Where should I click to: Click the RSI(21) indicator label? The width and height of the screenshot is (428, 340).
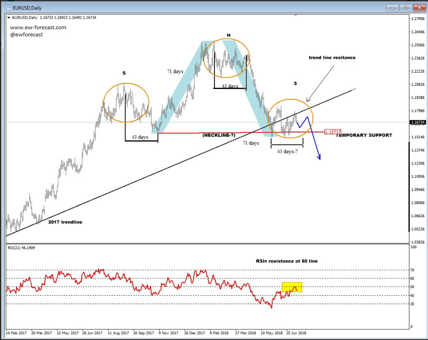(21, 248)
